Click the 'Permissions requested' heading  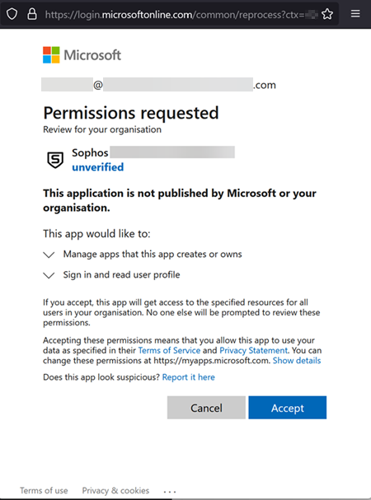pyautogui.click(x=131, y=113)
